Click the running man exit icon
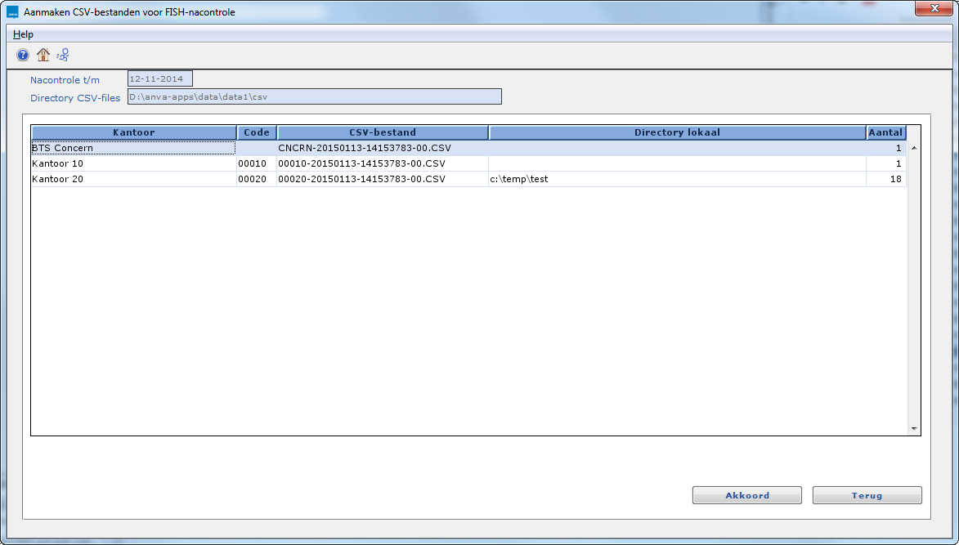The width and height of the screenshot is (959, 545). pyautogui.click(x=63, y=55)
